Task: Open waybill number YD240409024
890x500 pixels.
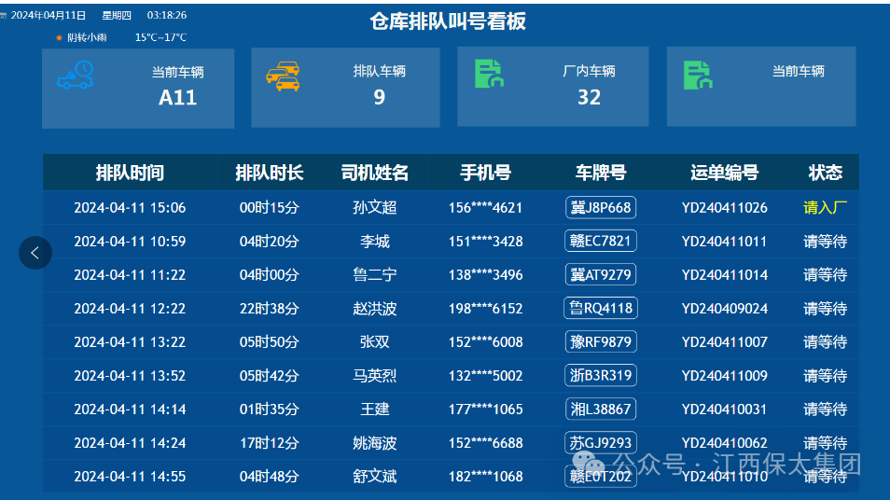Action: pos(724,309)
